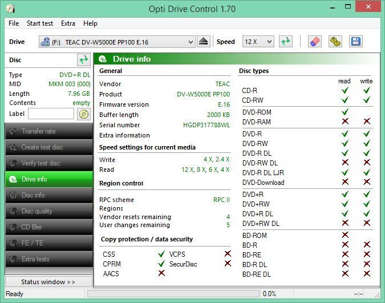Switch to Disc info
The width and height of the screenshot is (385, 303).
click(x=49, y=195)
